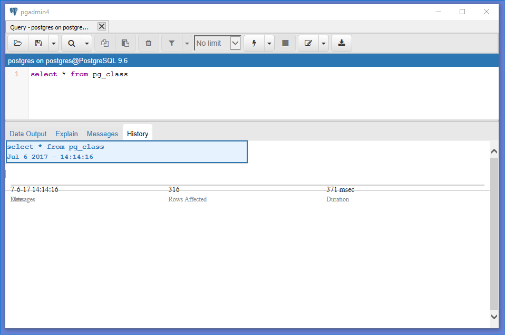The image size is (505, 335).
Task: Click the Paste clipboard icon
Action: (125, 43)
